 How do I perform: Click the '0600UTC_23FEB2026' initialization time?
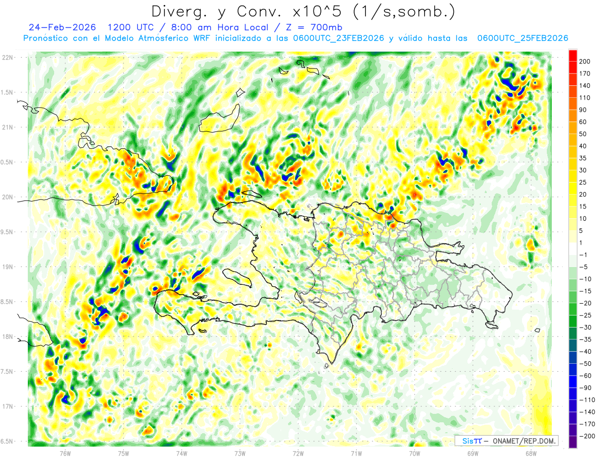pyautogui.click(x=339, y=38)
